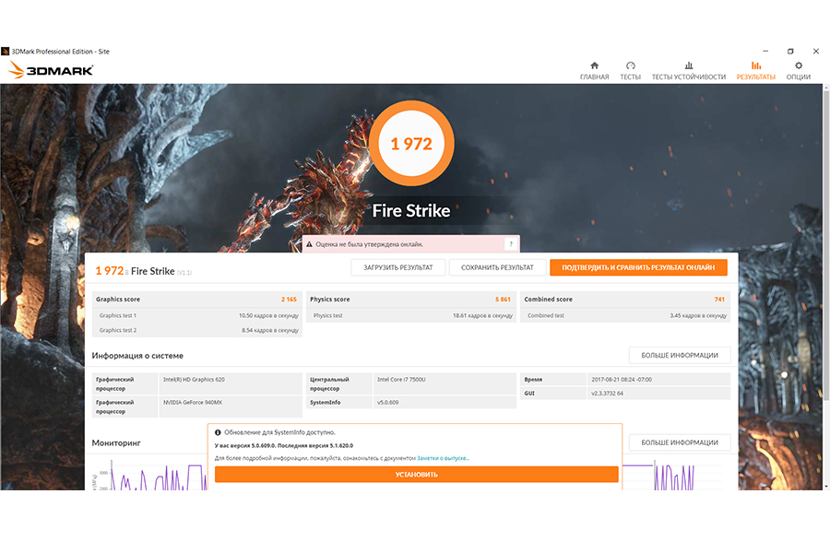Image resolution: width=830 pixels, height=553 pixels.
Task: Click the Graphics score value 2 165
Action: pyautogui.click(x=289, y=300)
